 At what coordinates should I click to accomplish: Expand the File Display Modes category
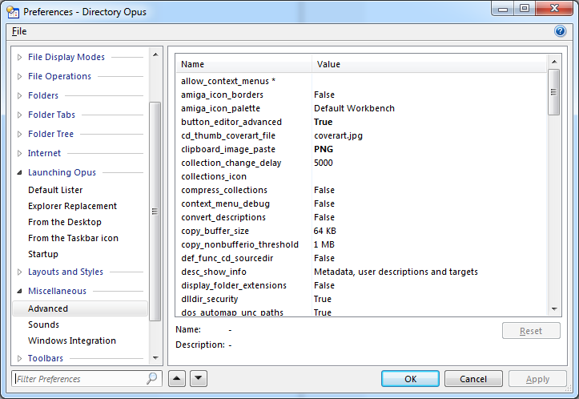point(19,57)
